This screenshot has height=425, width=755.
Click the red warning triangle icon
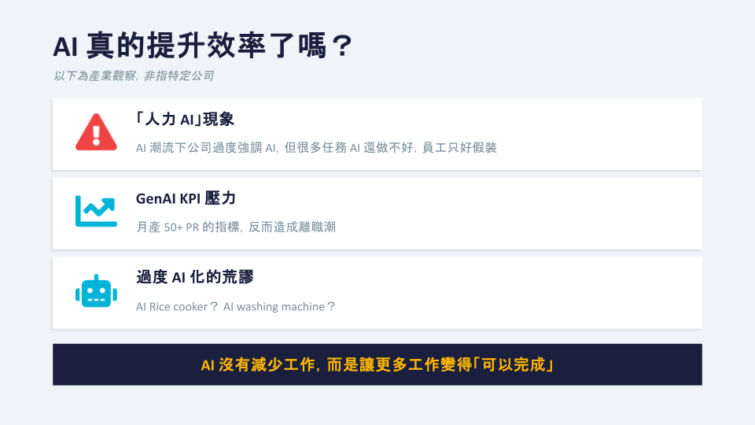96,132
